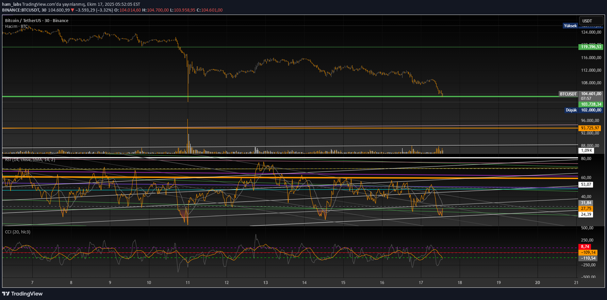Click the green 119.396,53 price level label

pyautogui.click(x=591, y=47)
